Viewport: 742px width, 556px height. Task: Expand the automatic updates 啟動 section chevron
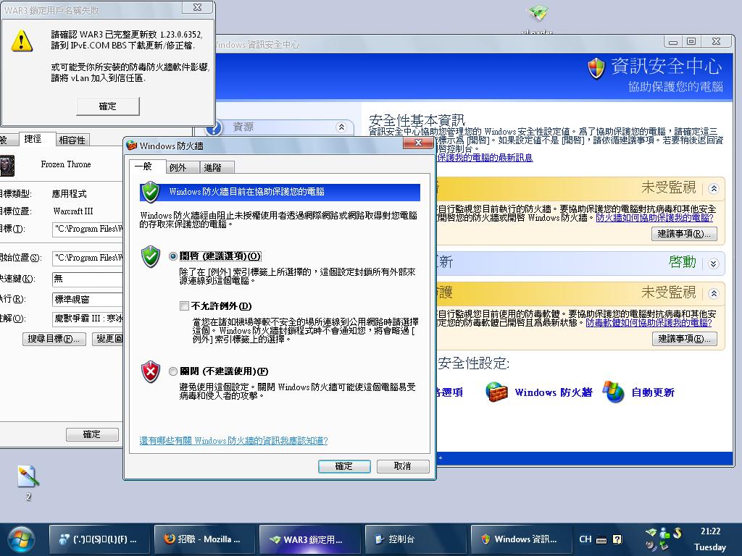coord(714,264)
